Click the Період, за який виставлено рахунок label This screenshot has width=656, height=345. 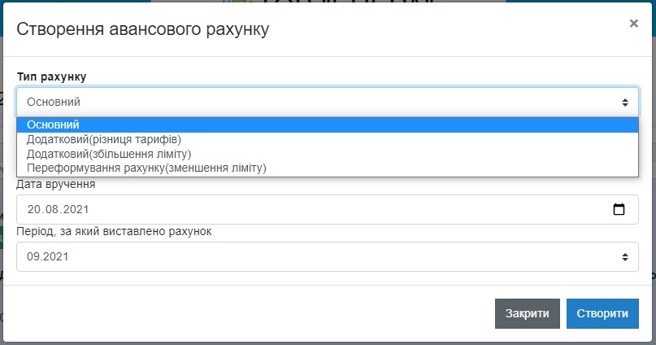click(x=114, y=231)
